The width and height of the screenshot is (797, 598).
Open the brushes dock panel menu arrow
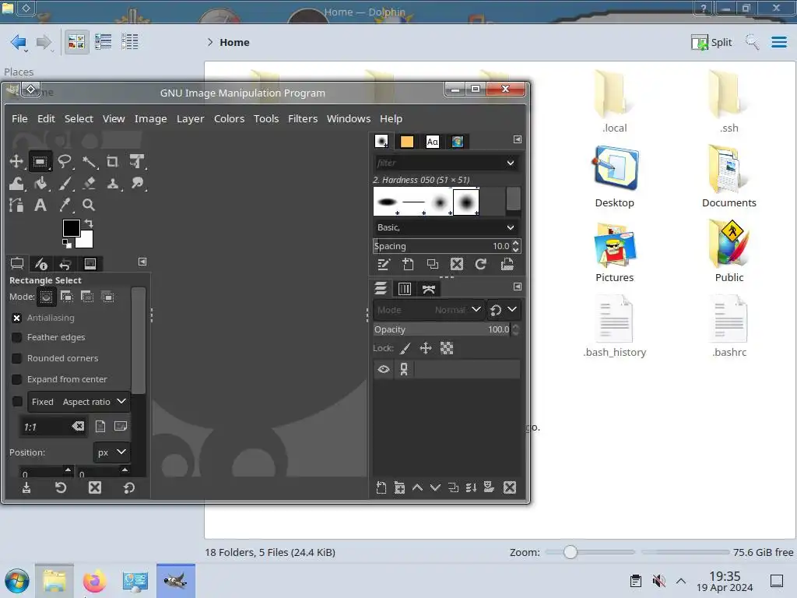(518, 139)
